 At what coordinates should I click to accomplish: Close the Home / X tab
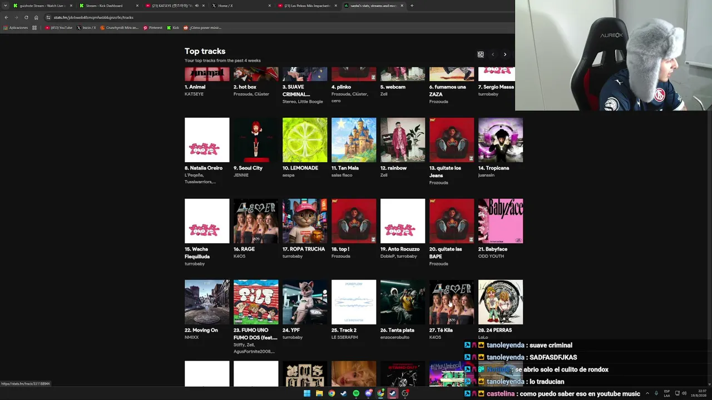pyautogui.click(x=270, y=6)
